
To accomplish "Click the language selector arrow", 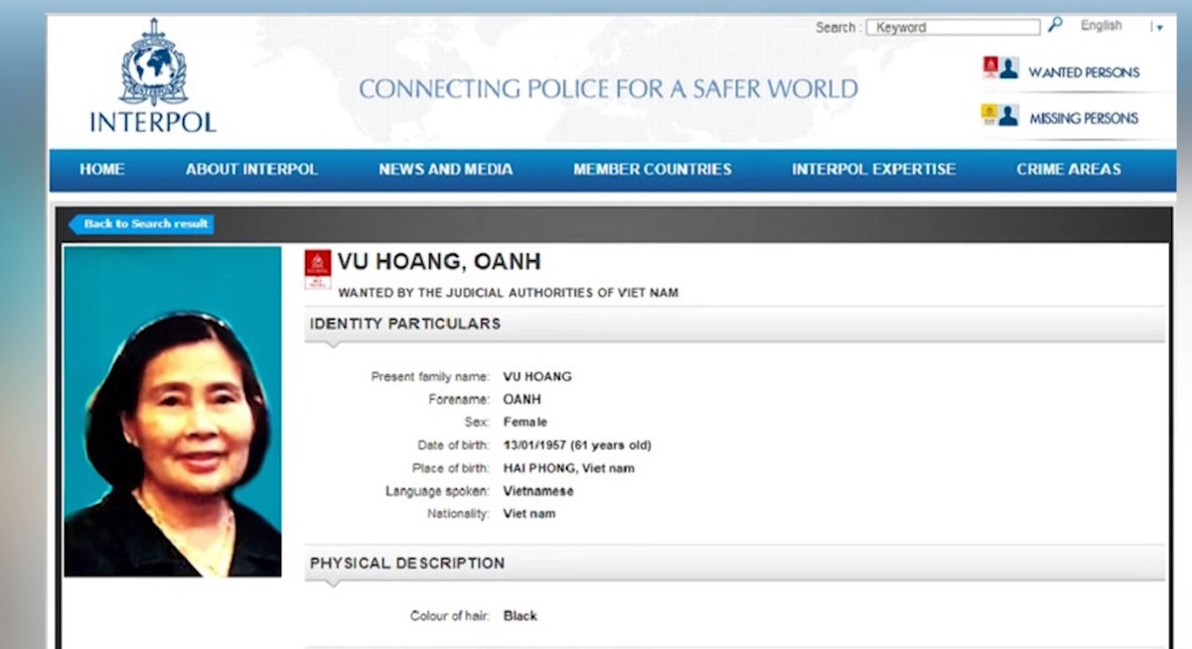I will (x=1158, y=28).
